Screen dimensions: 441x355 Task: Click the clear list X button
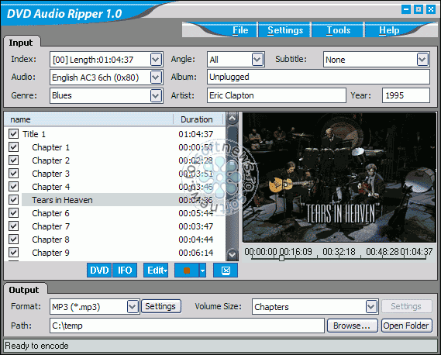coord(226,271)
